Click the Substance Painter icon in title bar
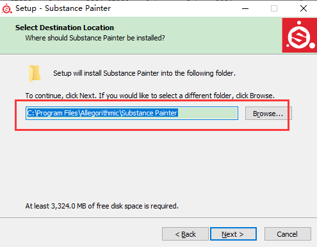 click(x=7, y=8)
